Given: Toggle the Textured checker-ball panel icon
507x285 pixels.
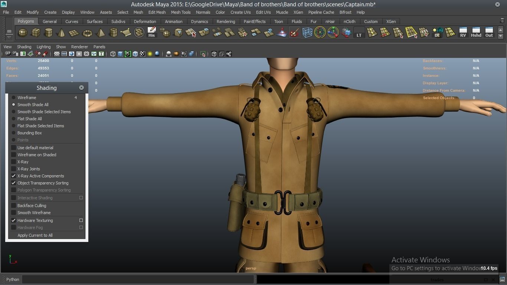Looking at the screenshot, I should point(143,54).
